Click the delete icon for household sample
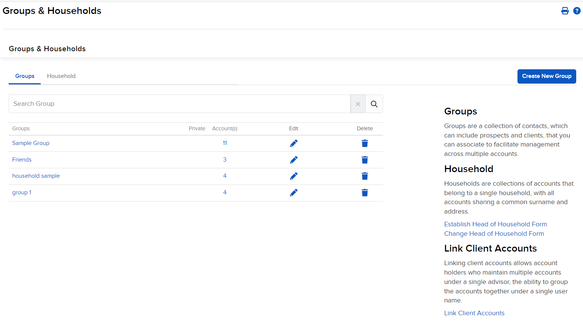The image size is (583, 322). coord(365,176)
